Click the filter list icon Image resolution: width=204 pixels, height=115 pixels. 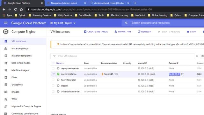54,56
